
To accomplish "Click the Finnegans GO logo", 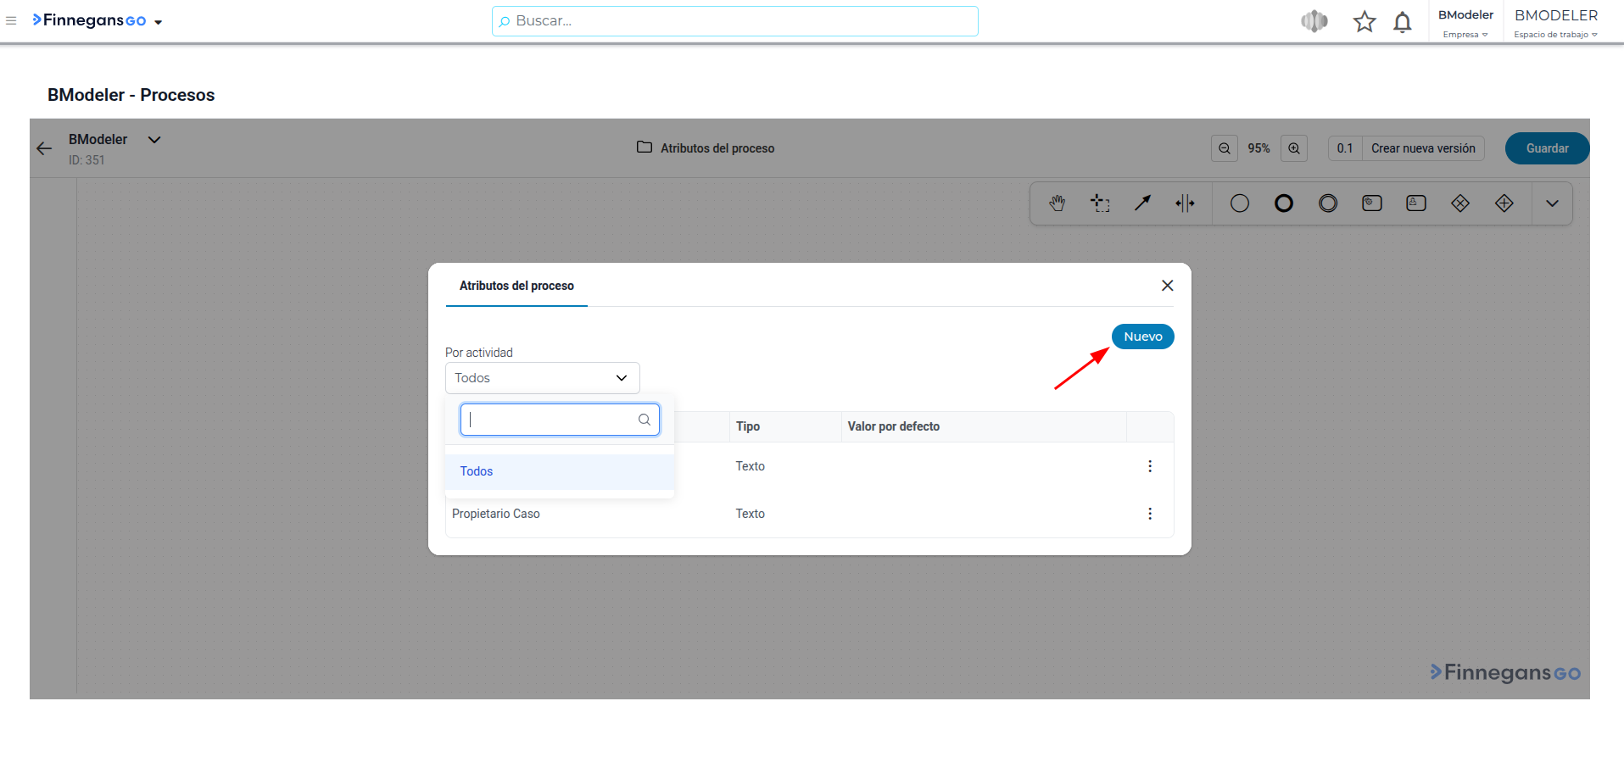I will click(x=90, y=20).
